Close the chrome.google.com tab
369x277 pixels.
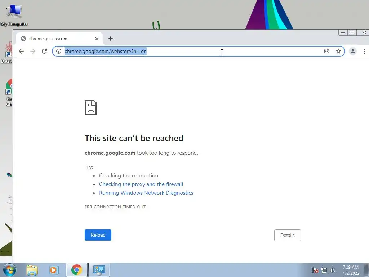point(97,39)
